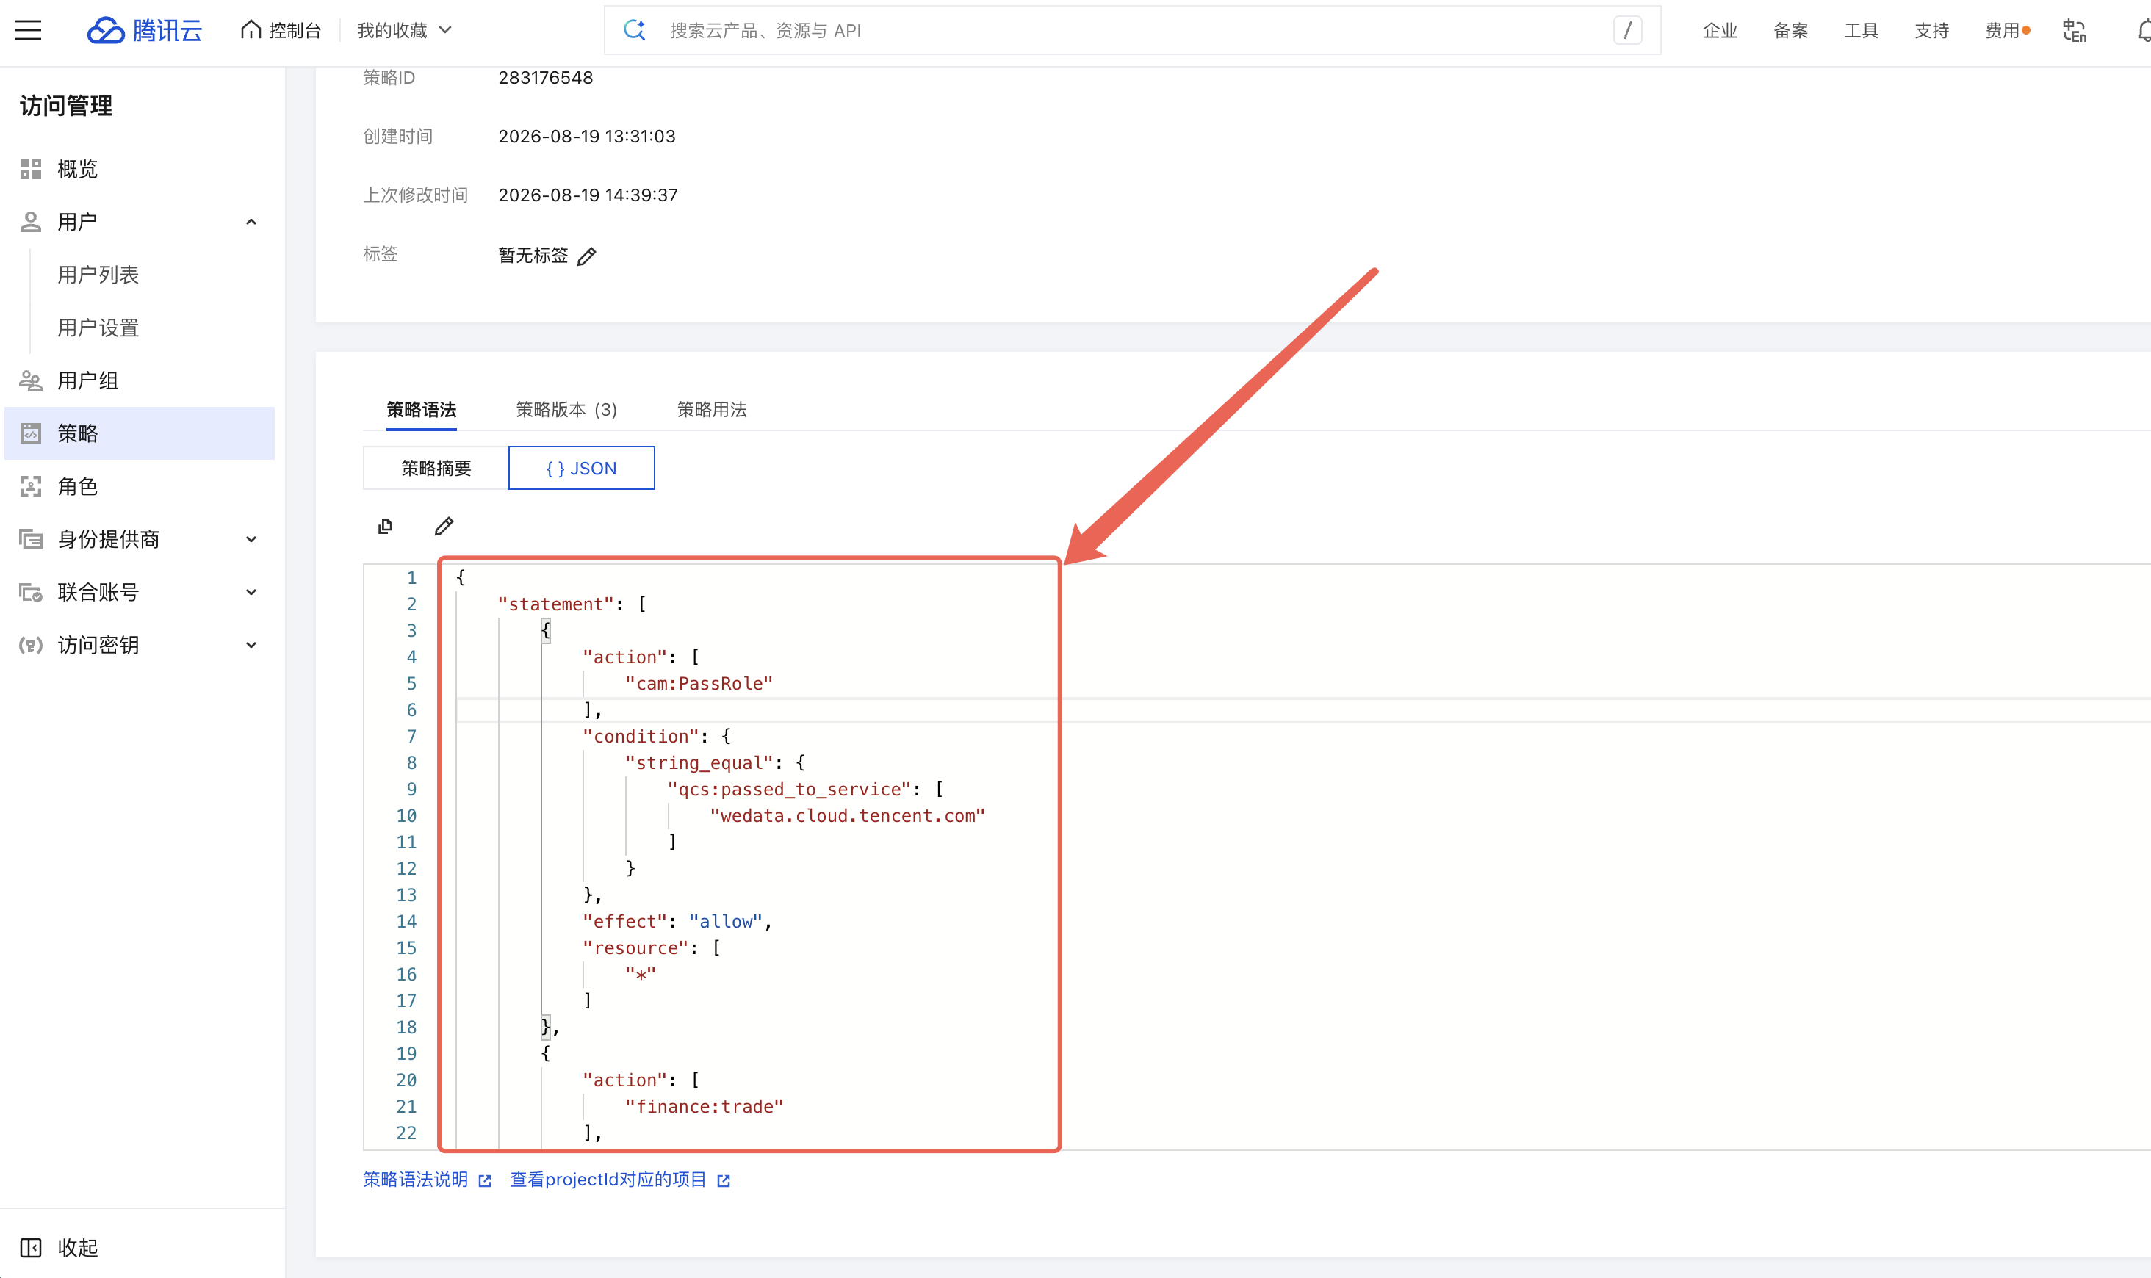
Task: Click the 策略 policy icon
Action: [x=31, y=433]
